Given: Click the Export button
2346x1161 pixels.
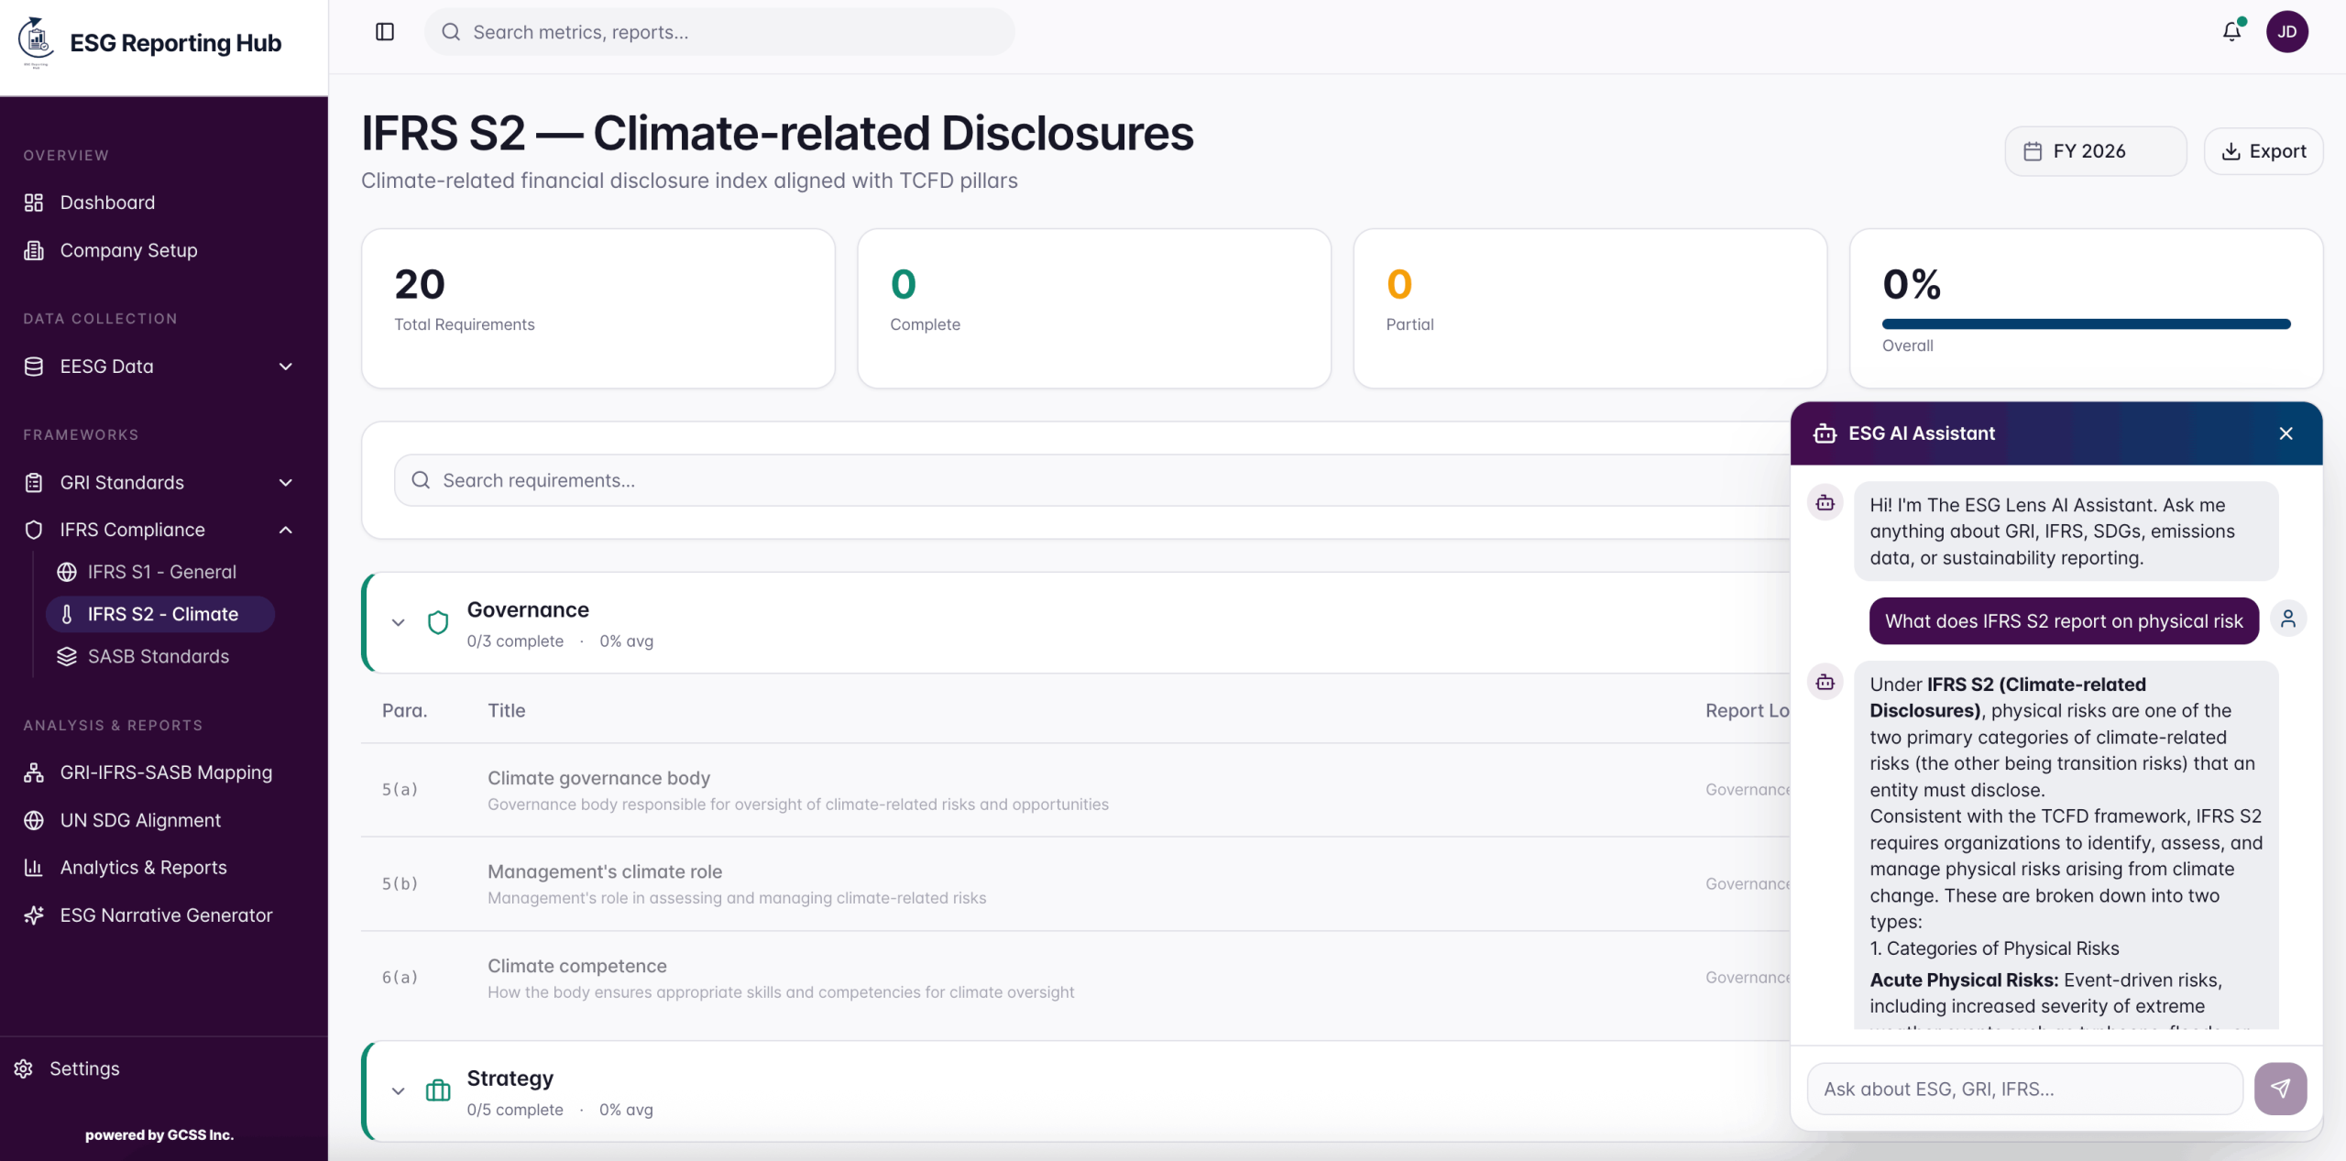Looking at the screenshot, I should pyautogui.click(x=2264, y=151).
